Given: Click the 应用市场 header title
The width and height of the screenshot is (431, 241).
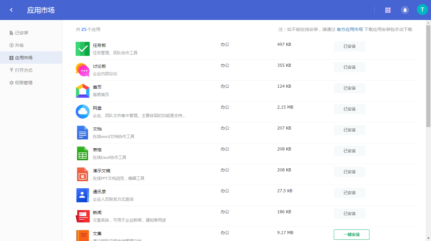Looking at the screenshot, I should point(41,10).
